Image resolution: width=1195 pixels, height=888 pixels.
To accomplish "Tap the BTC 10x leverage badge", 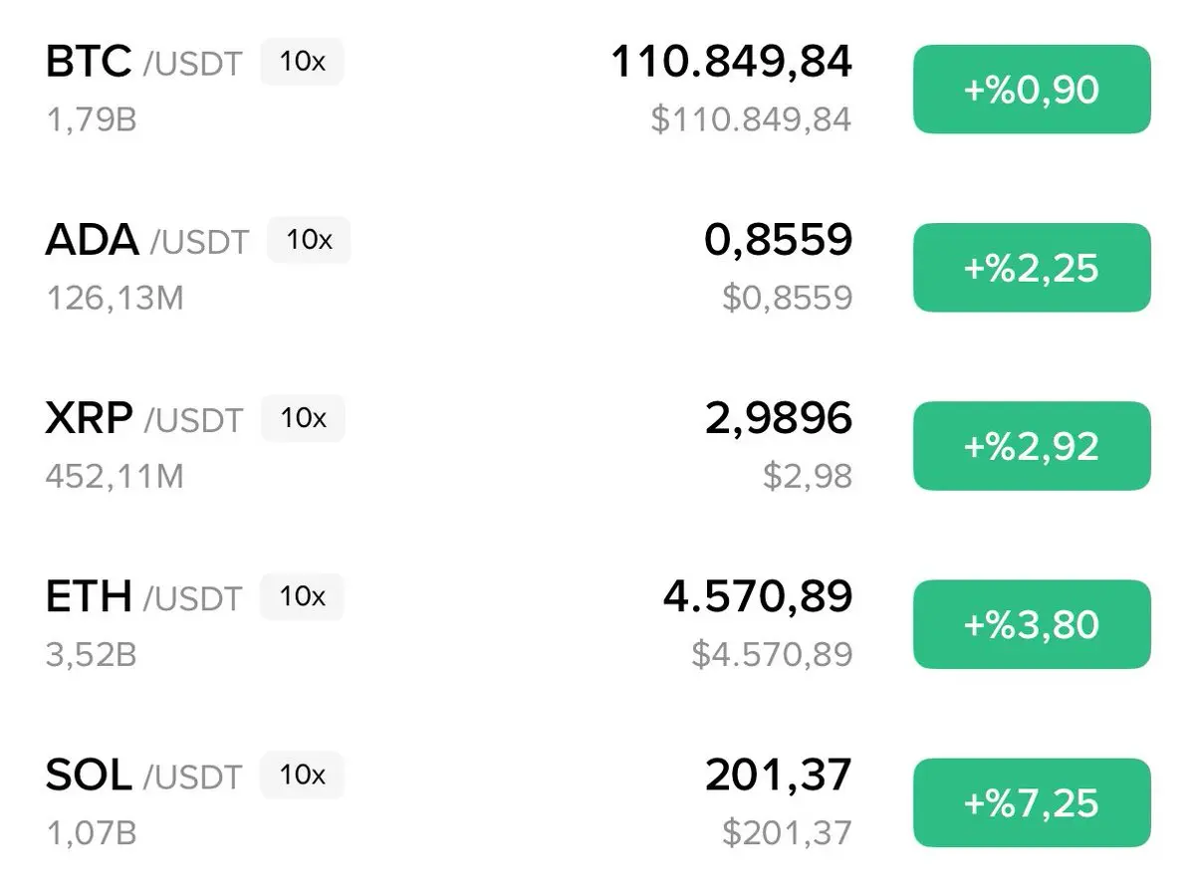I will coord(302,62).
